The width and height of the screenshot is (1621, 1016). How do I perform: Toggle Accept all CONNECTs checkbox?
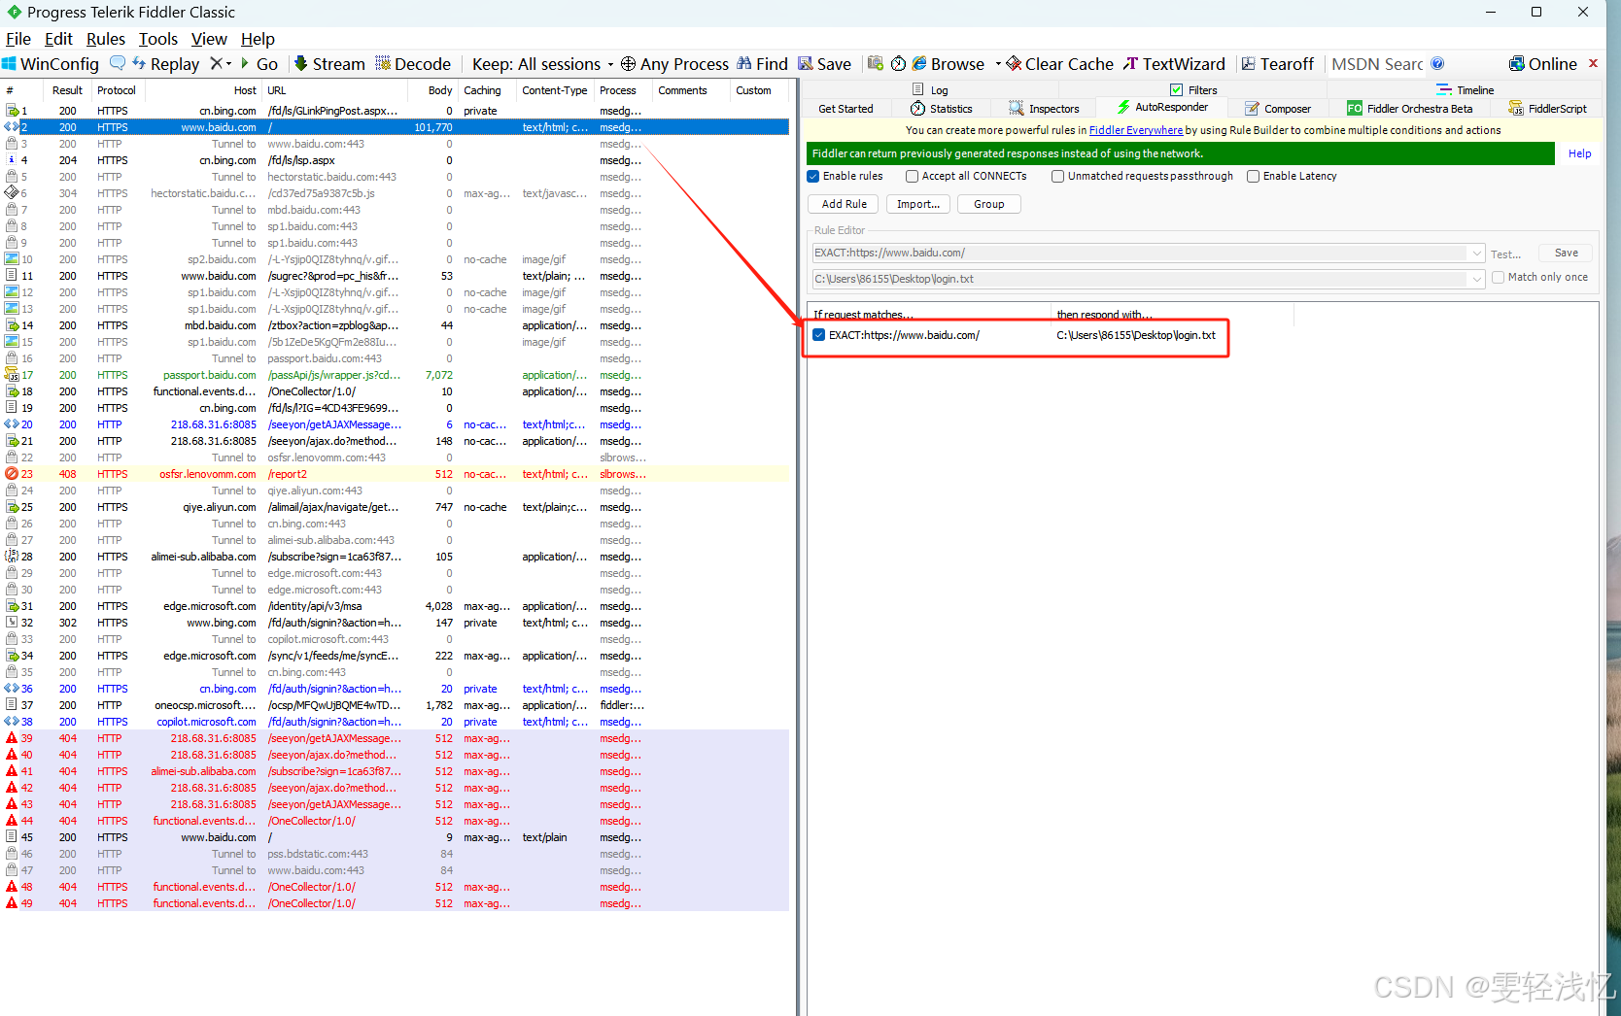(912, 177)
